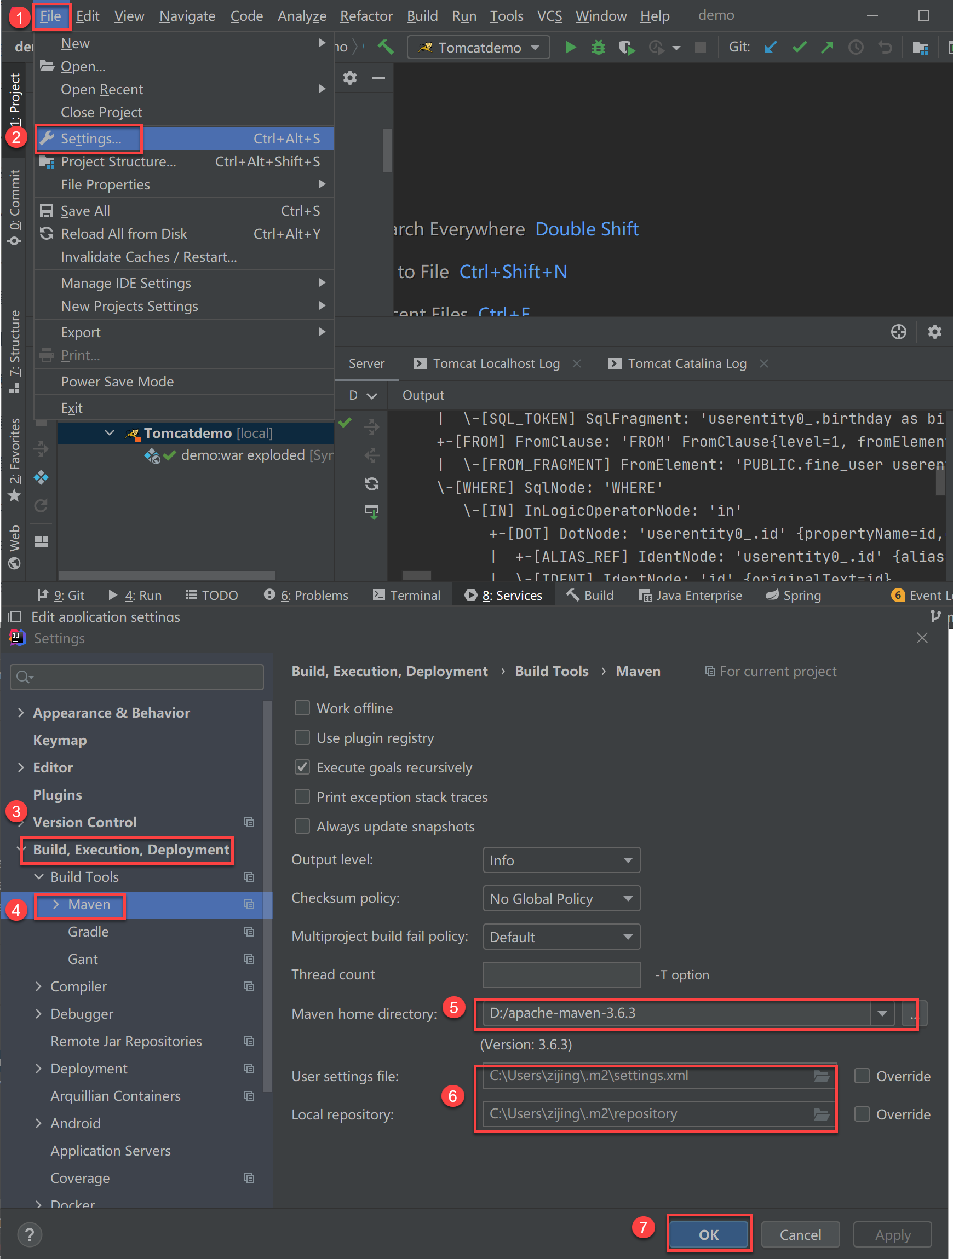Click the Debug bug icon
This screenshot has width=953, height=1259.
598,47
